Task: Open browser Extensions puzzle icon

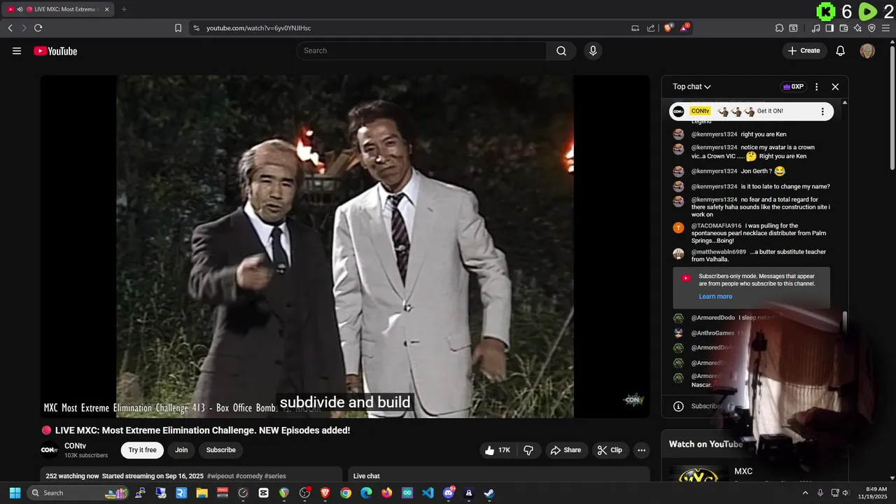Action: click(x=779, y=28)
